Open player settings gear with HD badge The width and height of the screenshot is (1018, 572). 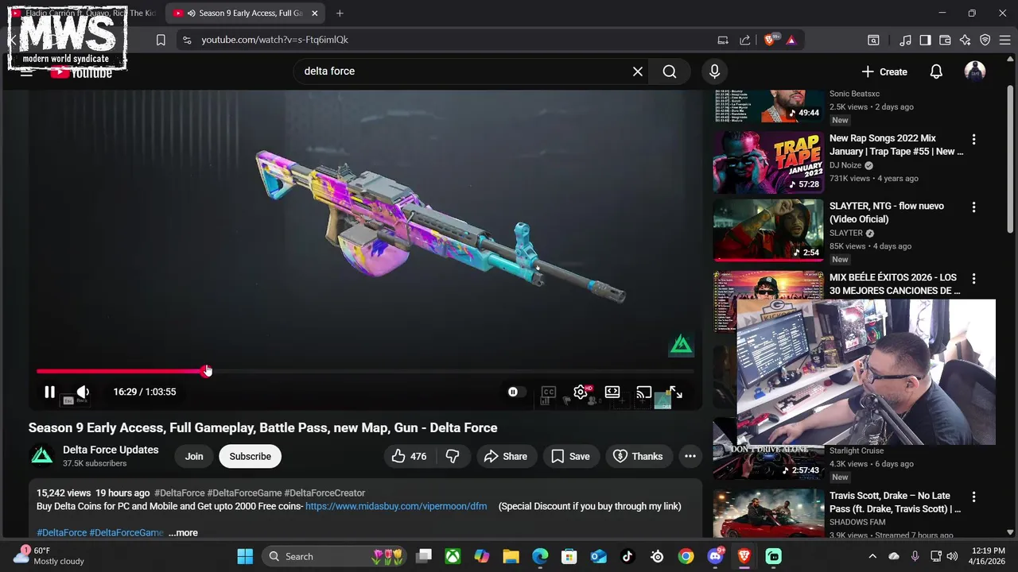(x=581, y=392)
